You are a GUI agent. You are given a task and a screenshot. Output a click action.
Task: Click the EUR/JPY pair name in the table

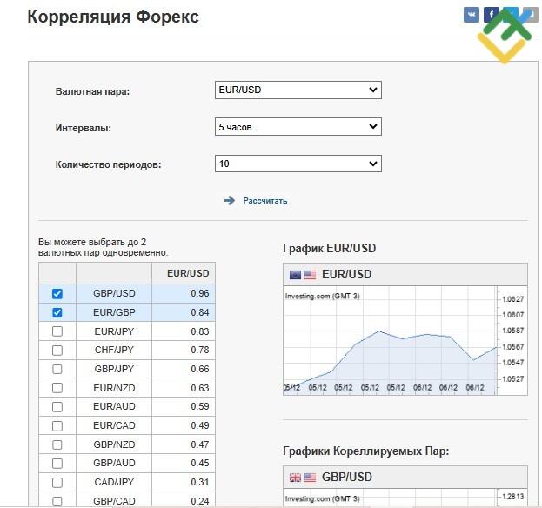point(114,331)
